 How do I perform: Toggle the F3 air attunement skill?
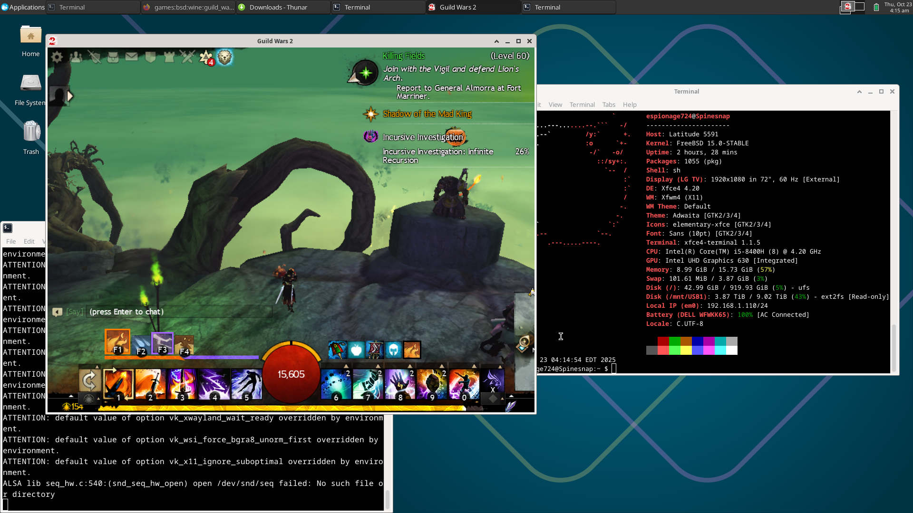162,343
